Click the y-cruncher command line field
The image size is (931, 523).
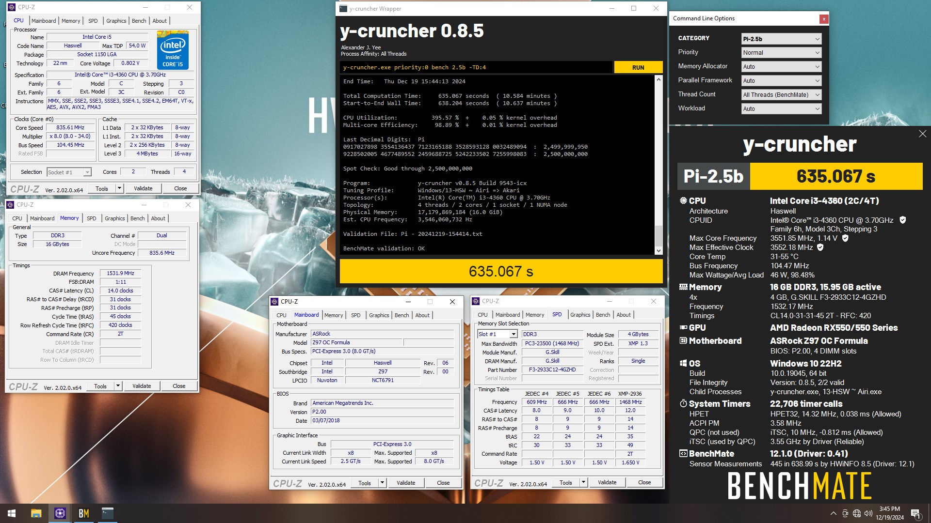coord(476,67)
